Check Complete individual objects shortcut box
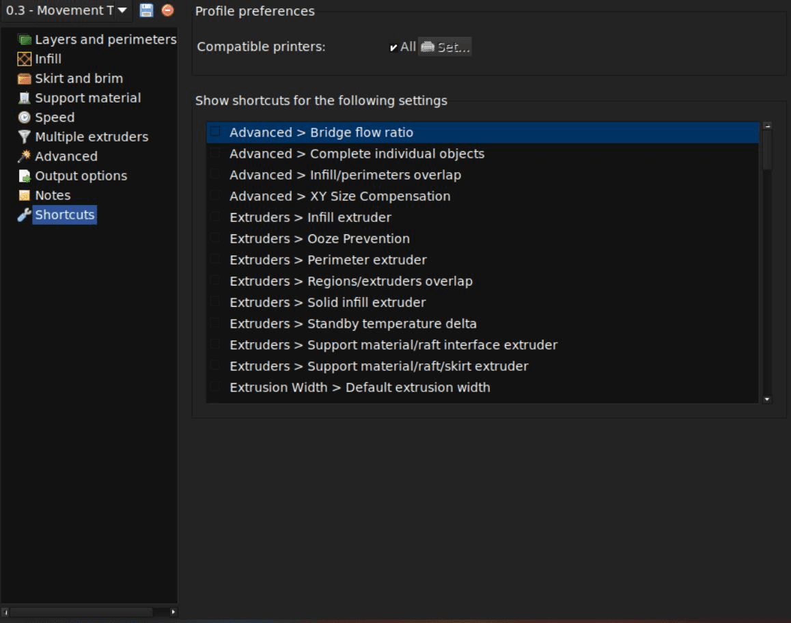 coord(215,153)
